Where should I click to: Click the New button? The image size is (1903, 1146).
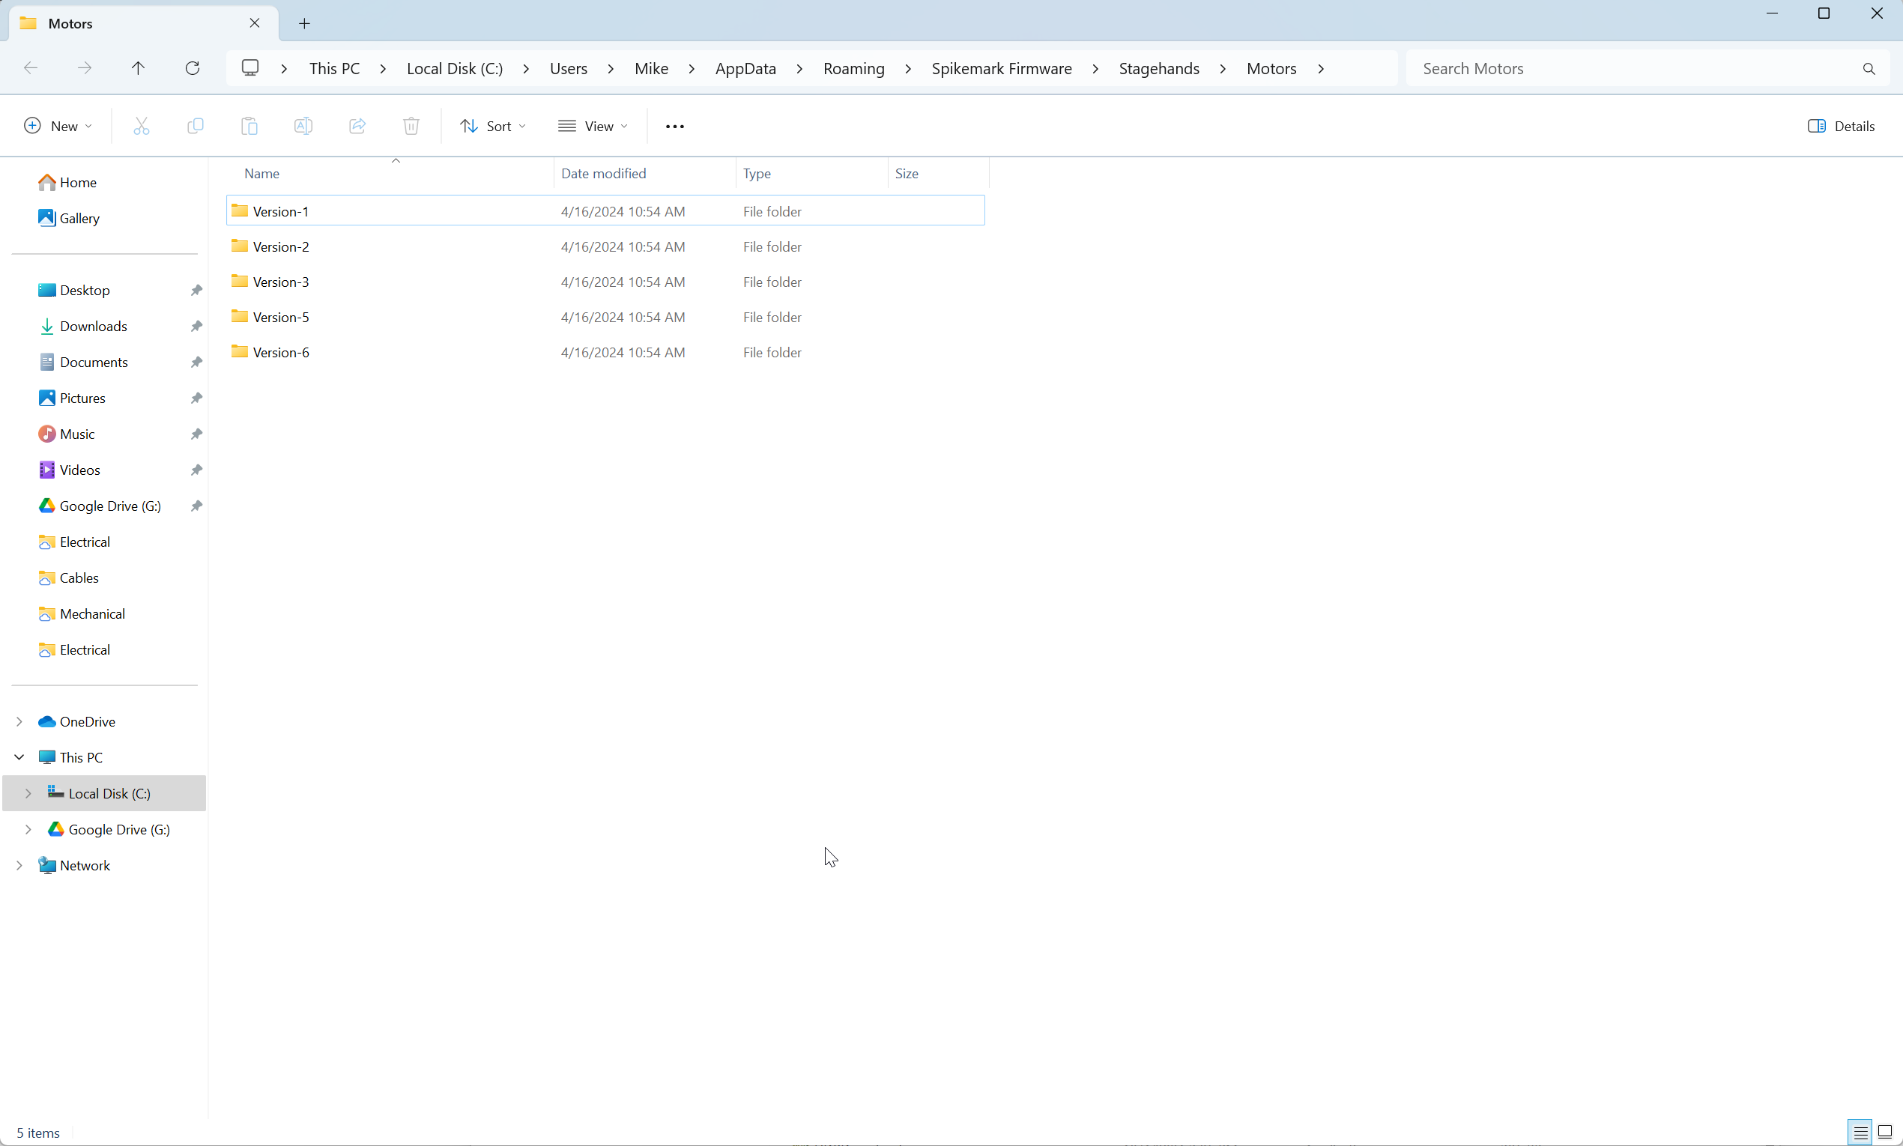tap(58, 127)
